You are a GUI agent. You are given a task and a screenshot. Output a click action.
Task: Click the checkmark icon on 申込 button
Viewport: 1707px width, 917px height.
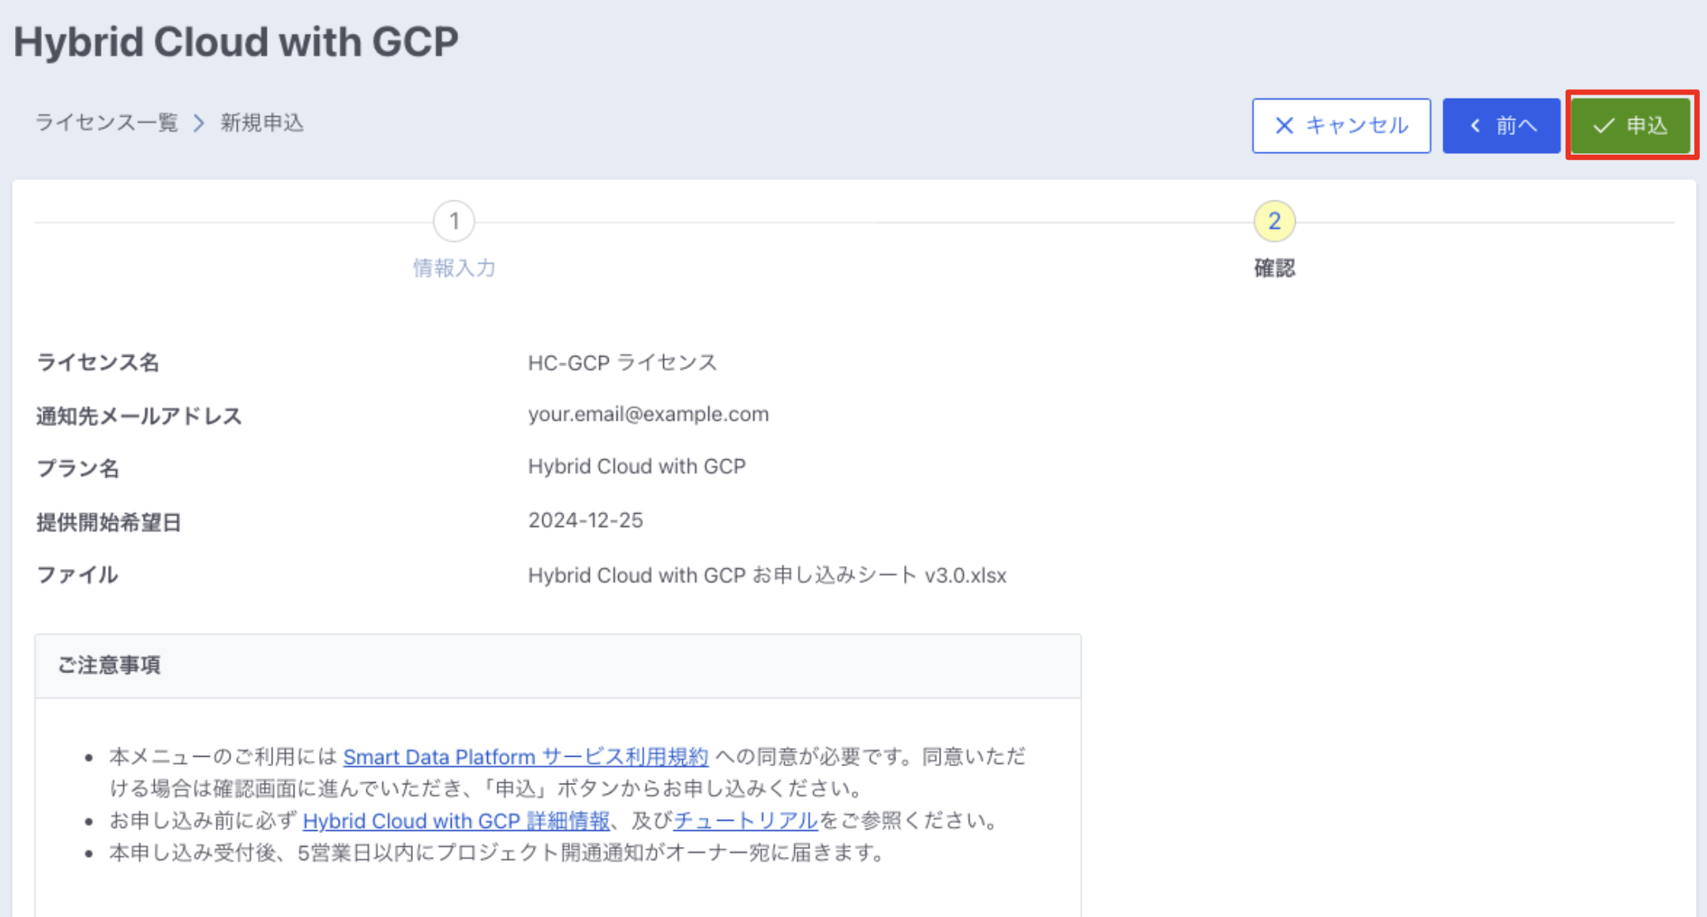click(x=1603, y=125)
